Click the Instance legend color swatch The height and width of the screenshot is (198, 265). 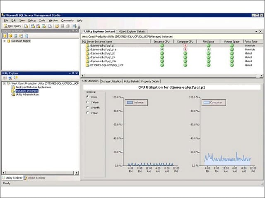(x=130, y=102)
